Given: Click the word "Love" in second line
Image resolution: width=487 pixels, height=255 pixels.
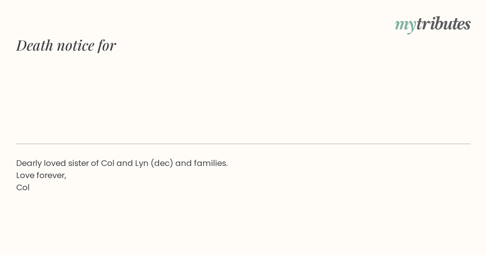Looking at the screenshot, I should point(25,175).
